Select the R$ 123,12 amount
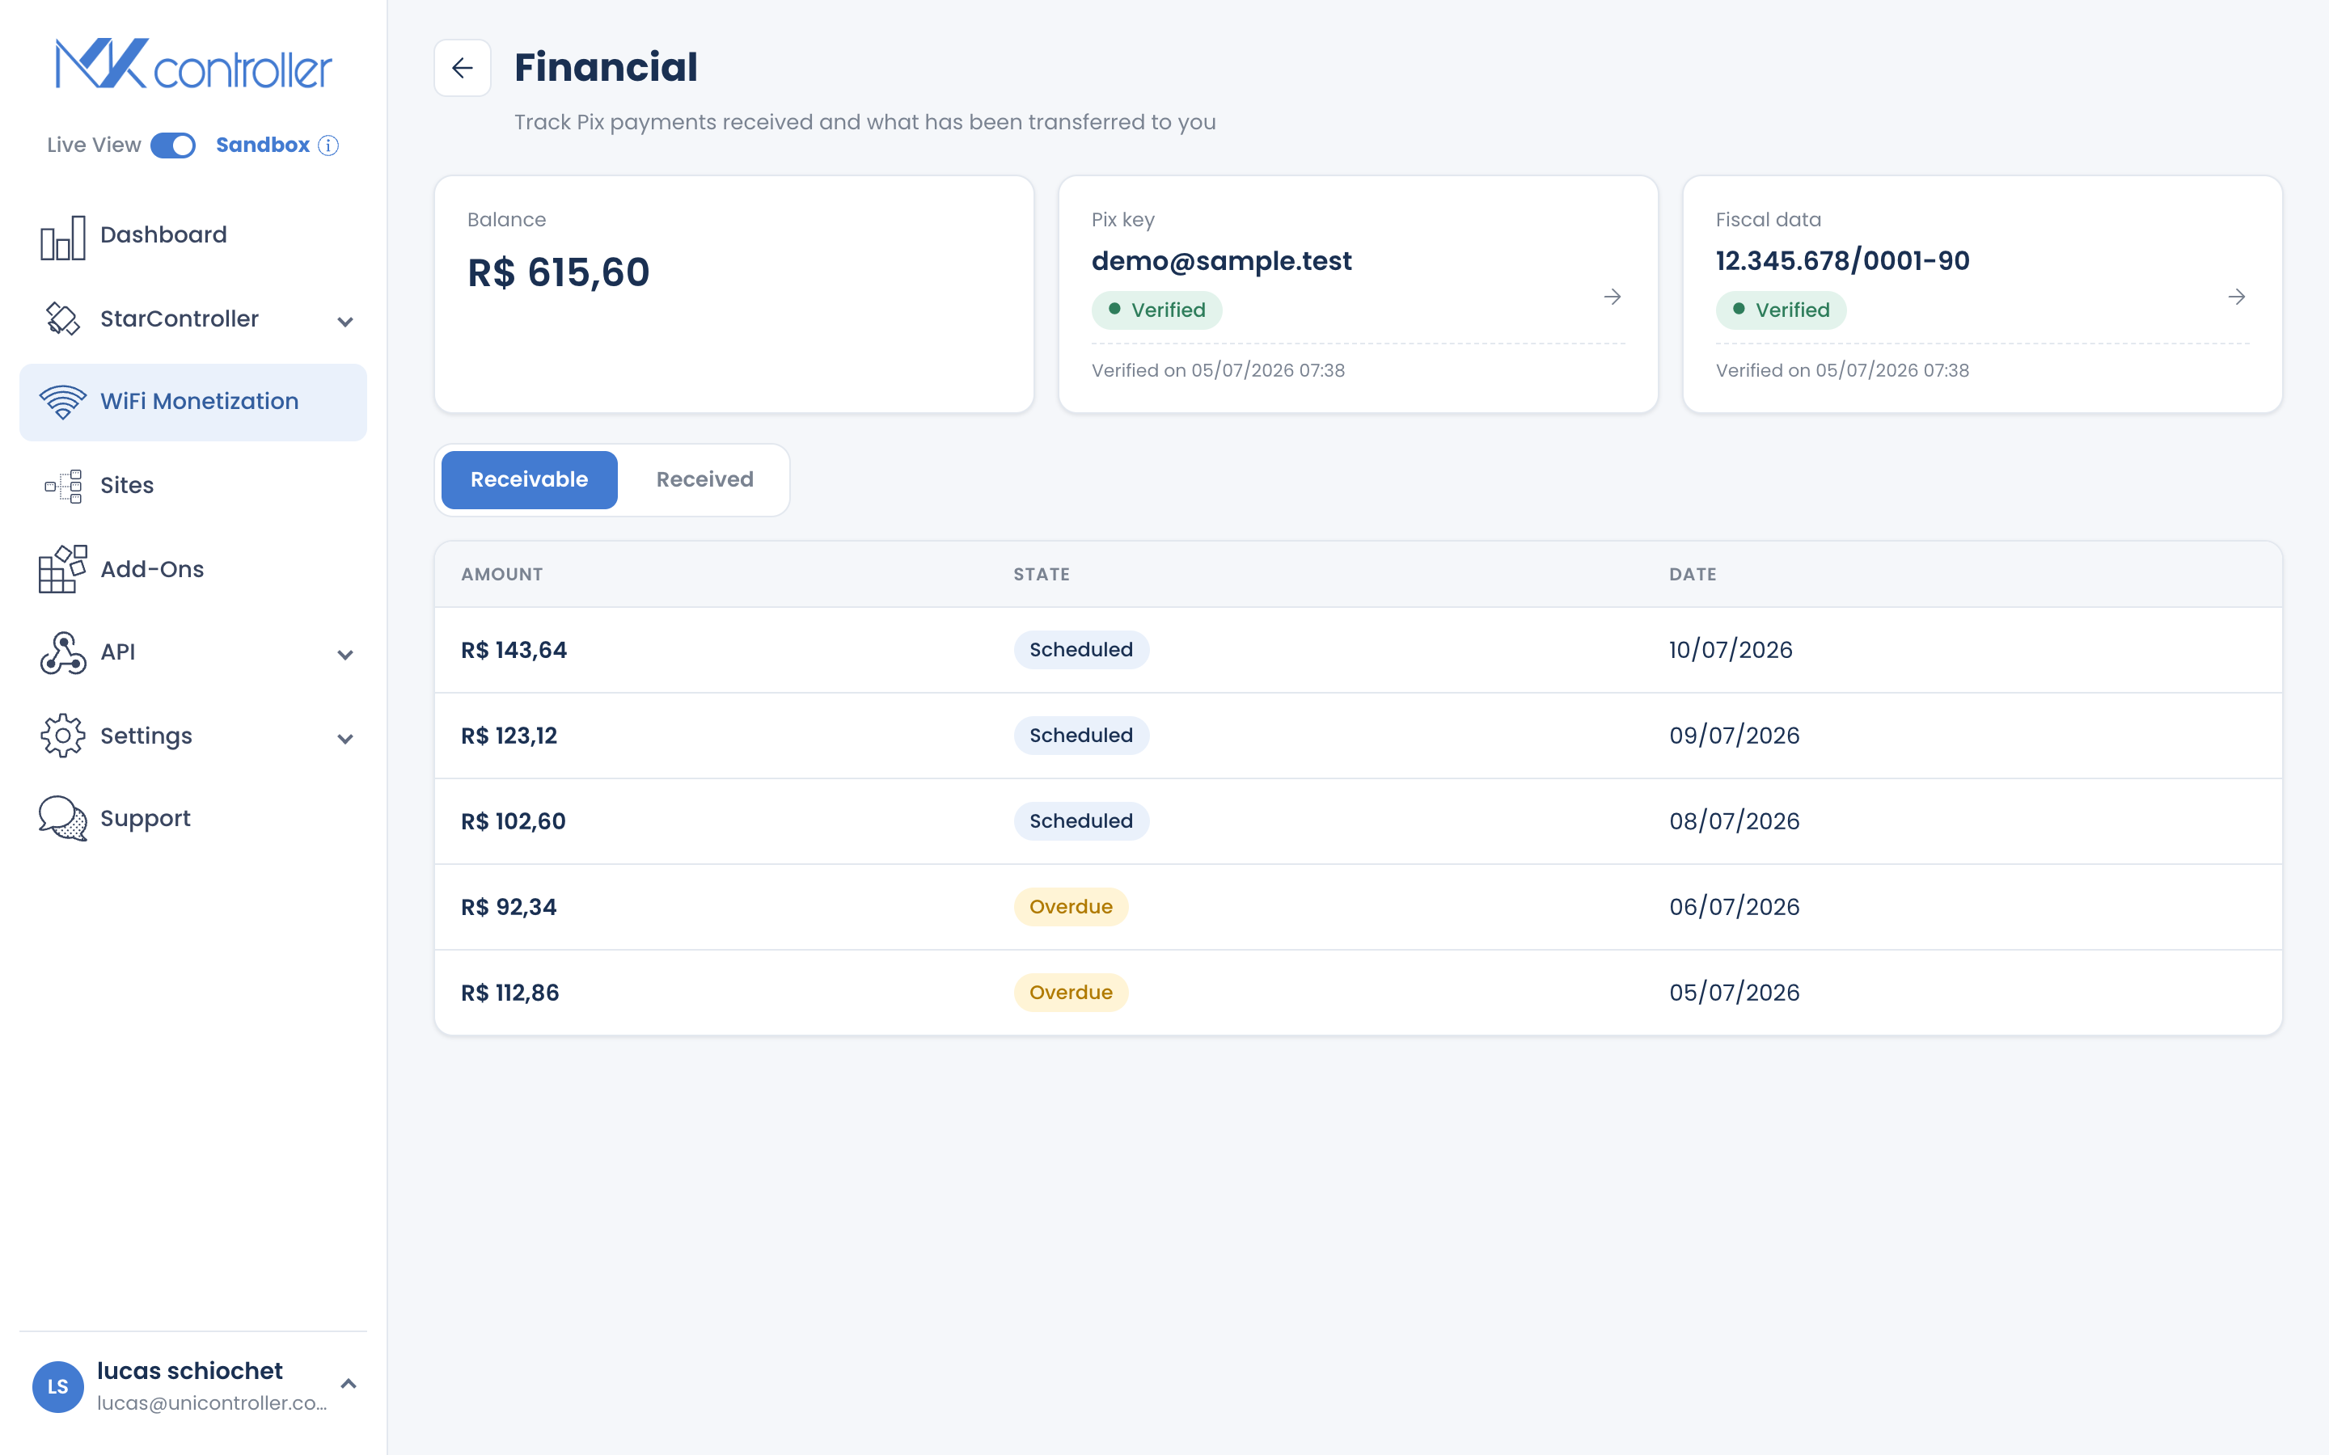 [x=509, y=736]
